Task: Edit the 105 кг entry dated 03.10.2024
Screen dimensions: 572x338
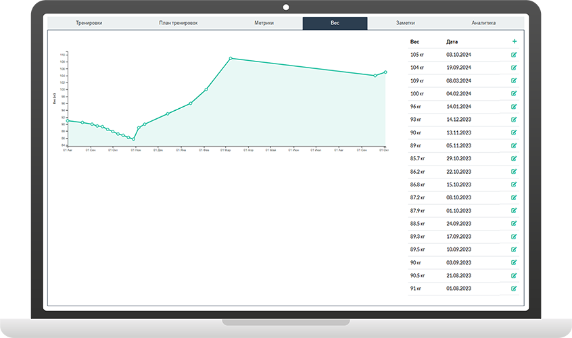Action: [x=514, y=54]
